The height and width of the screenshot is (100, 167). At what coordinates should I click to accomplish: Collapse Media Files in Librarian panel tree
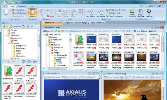pyautogui.click(x=6, y=35)
